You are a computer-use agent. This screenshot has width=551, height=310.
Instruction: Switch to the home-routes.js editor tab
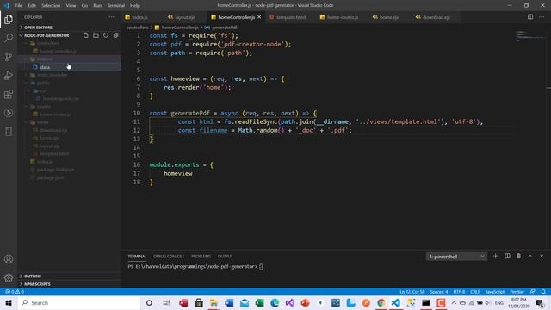click(x=343, y=17)
